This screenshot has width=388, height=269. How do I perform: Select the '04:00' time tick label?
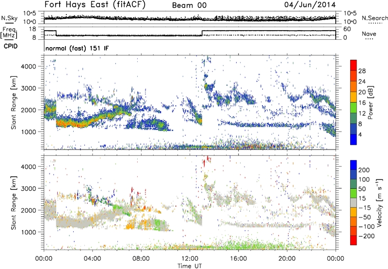pos(92,259)
